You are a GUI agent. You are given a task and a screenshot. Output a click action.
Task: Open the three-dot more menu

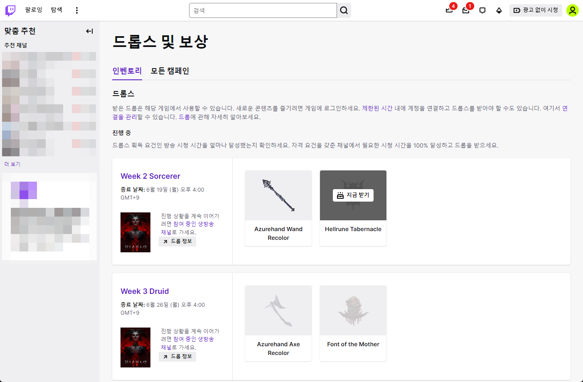pyautogui.click(x=77, y=10)
